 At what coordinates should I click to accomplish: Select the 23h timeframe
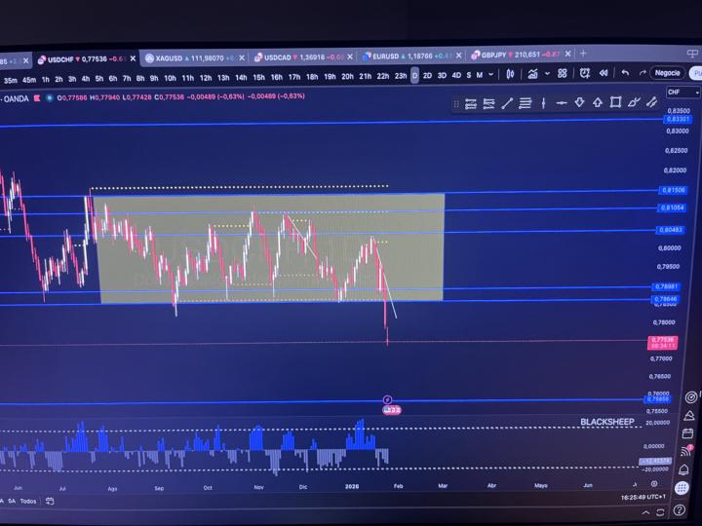point(401,76)
